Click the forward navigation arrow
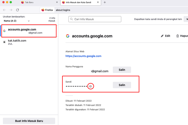Viewport: 188px width, 125px height. click(x=11, y=10)
